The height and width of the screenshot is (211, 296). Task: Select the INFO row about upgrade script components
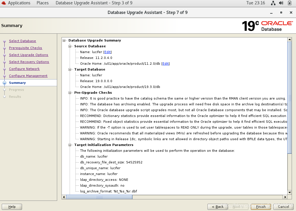pyautogui.click(x=183, y=110)
